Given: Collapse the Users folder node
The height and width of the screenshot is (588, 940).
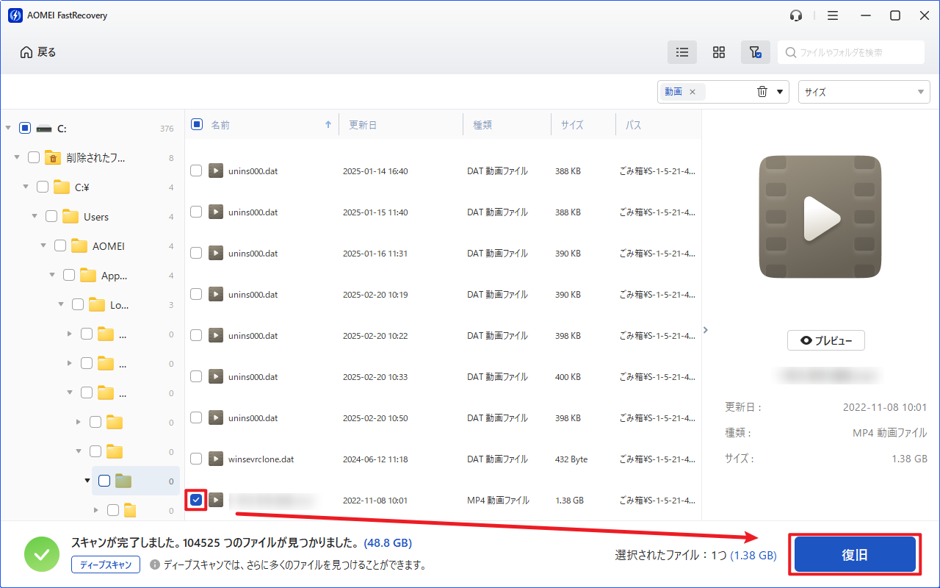Looking at the screenshot, I should tap(35, 217).
